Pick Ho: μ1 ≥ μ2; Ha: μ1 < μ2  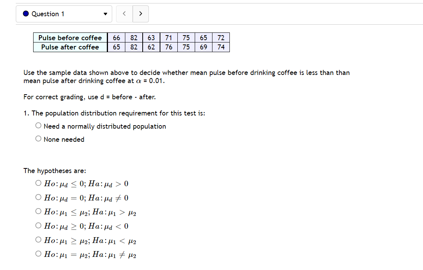click(38, 239)
